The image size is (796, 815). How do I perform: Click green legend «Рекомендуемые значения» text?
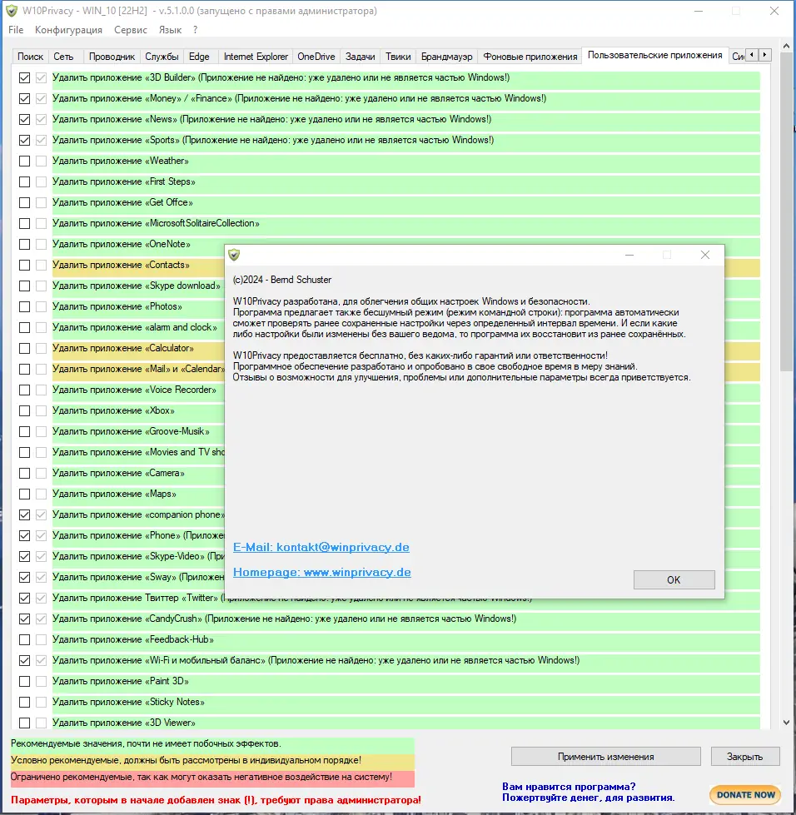pos(146,743)
